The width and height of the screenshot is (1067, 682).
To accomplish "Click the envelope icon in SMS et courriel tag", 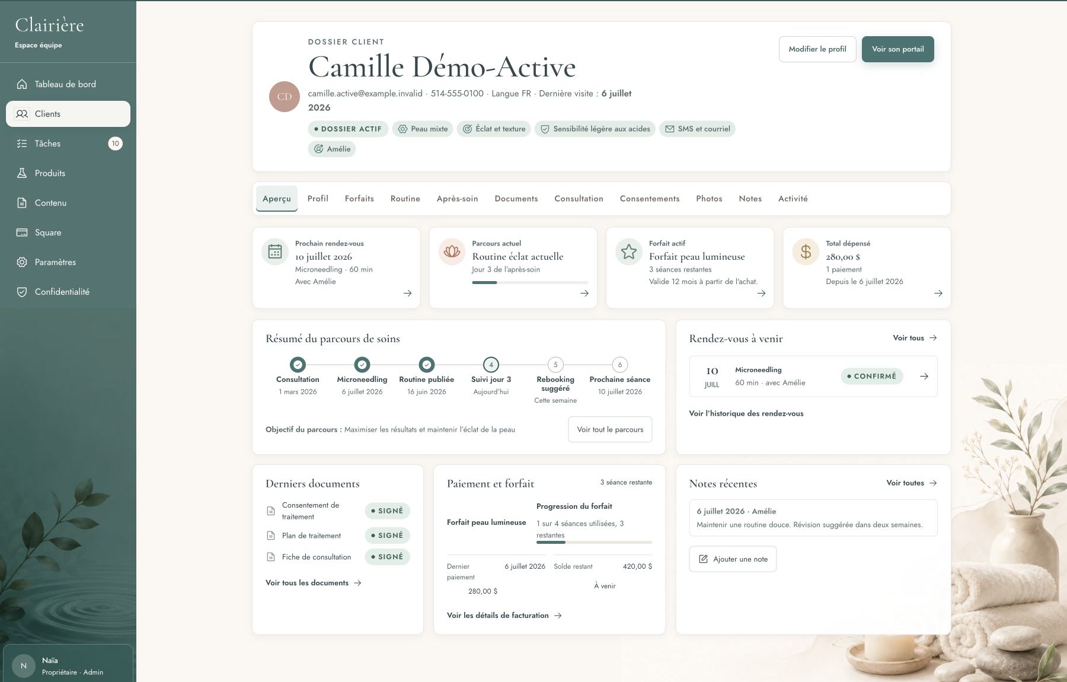I will pos(669,129).
